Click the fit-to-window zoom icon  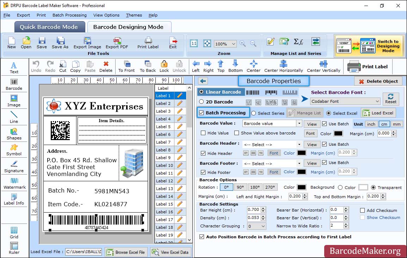[x=207, y=44]
